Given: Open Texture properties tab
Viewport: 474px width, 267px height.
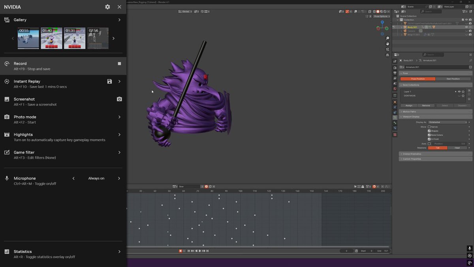Looking at the screenshot, I should pos(395,134).
